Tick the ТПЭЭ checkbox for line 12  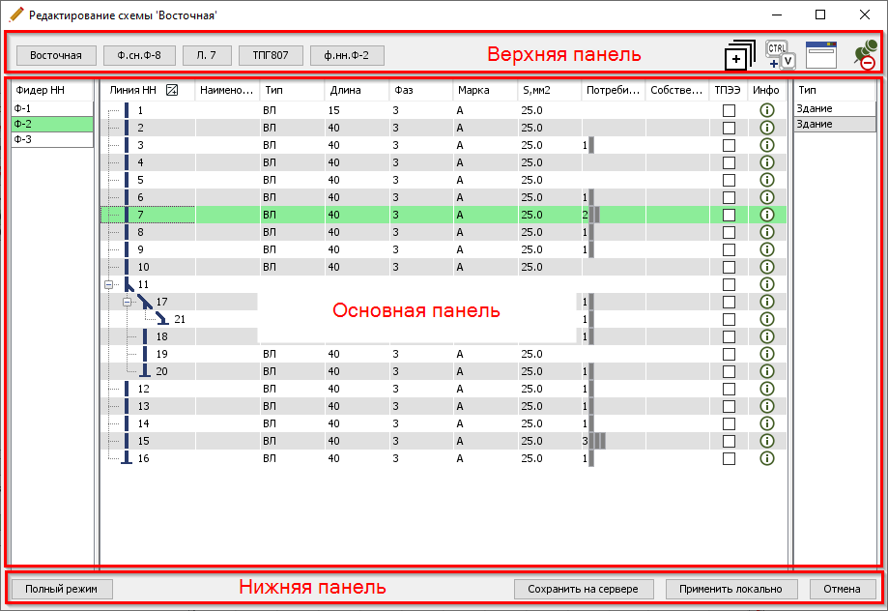point(729,389)
